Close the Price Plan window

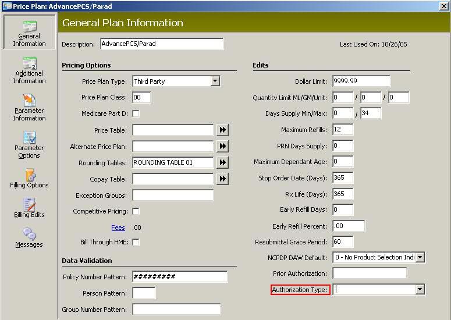point(444,6)
